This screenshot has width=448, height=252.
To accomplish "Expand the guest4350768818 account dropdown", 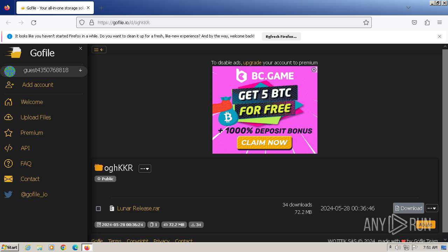I will point(80,70).
